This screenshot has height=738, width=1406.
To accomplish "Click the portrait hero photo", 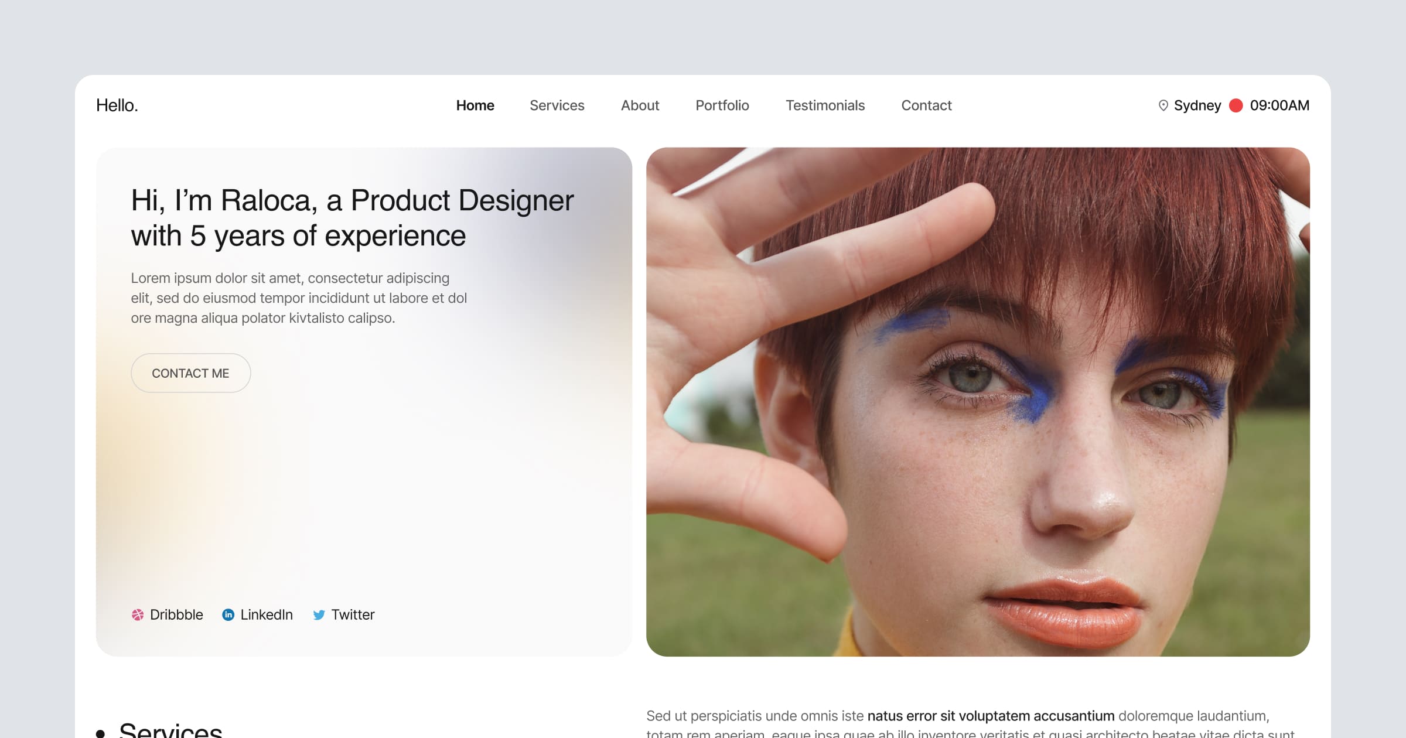I will pos(978,402).
